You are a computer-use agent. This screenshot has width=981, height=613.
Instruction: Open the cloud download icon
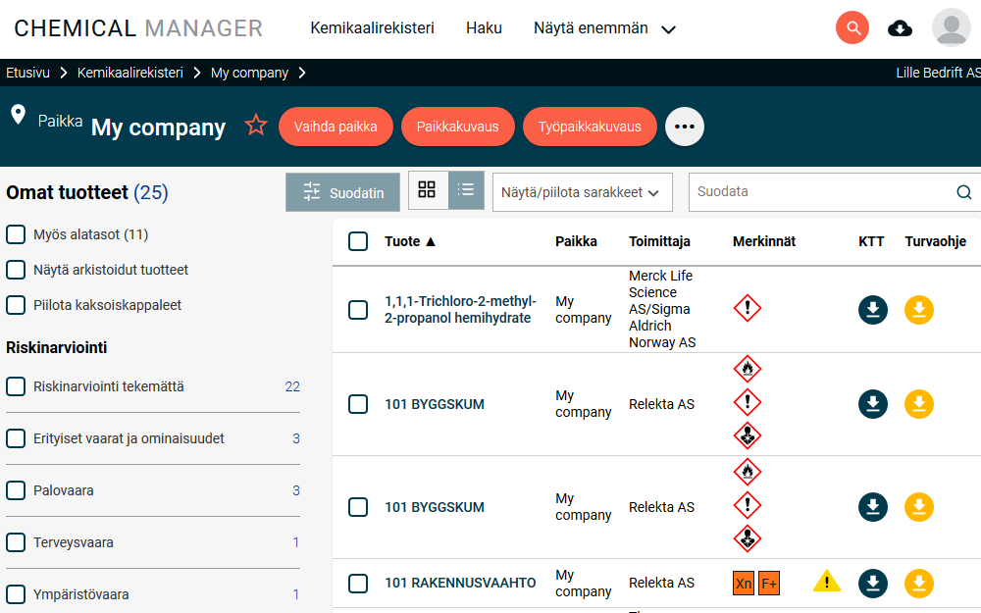(900, 28)
